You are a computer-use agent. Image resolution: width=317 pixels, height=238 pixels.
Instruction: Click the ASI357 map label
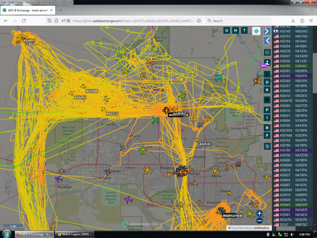click(112, 113)
